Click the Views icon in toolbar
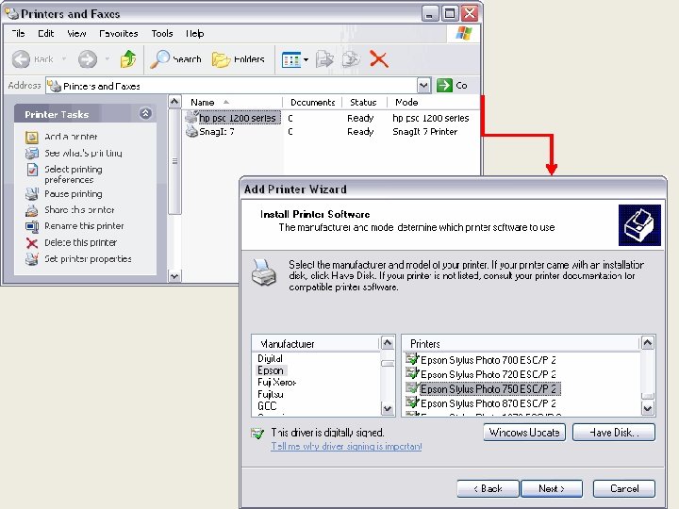 pyautogui.click(x=290, y=59)
